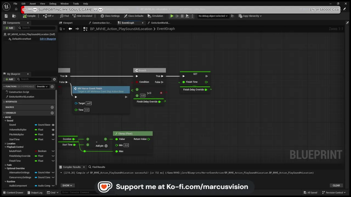Toggle visibility eye for Sound variable
This screenshot has width=351, height=197.
pos(53,125)
